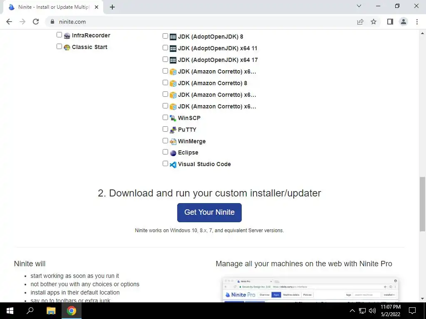Click the "Eclipse" label text

click(188, 153)
